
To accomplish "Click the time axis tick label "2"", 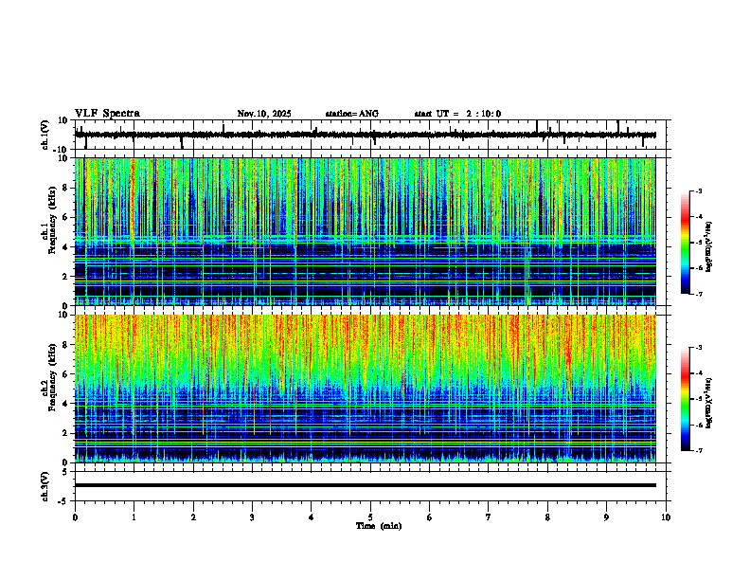I will point(193,517).
